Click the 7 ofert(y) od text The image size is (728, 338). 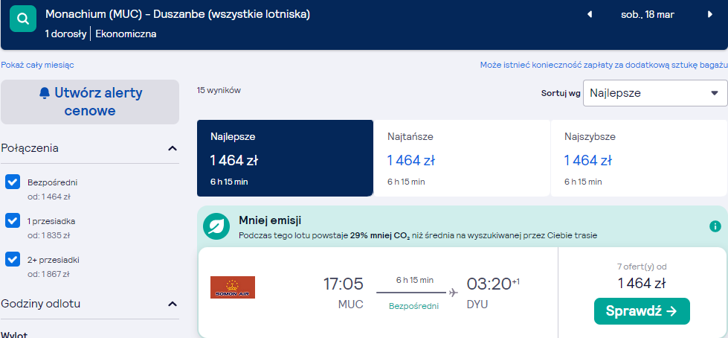[642, 267]
